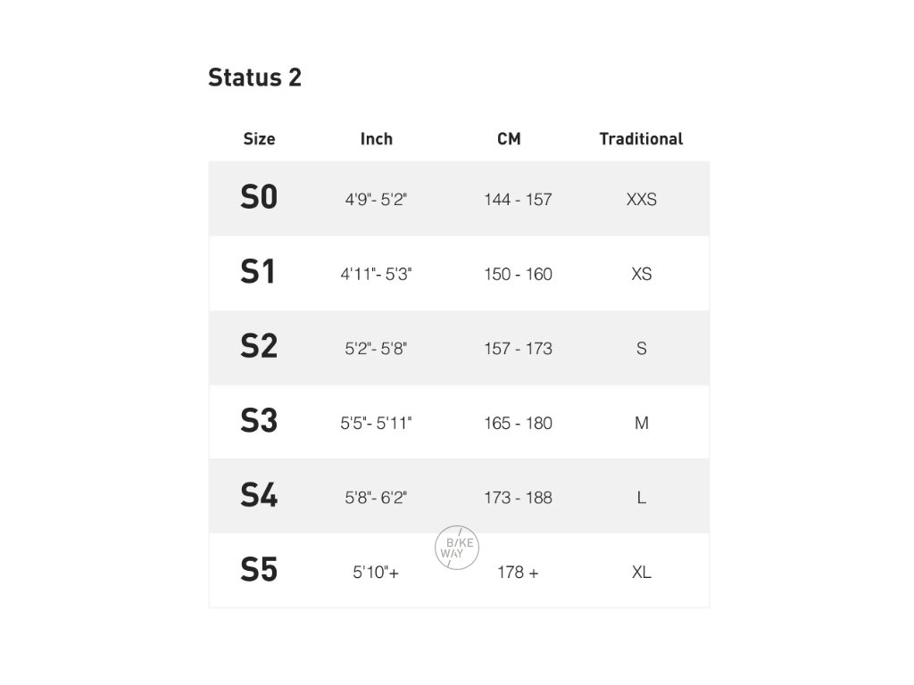Click the 173 - 188 CM cell
914x685 pixels.
518,498
